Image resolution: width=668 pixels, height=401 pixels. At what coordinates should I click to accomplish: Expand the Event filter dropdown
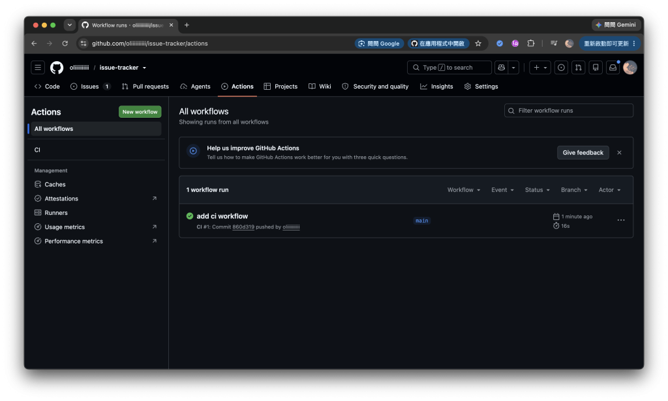502,190
